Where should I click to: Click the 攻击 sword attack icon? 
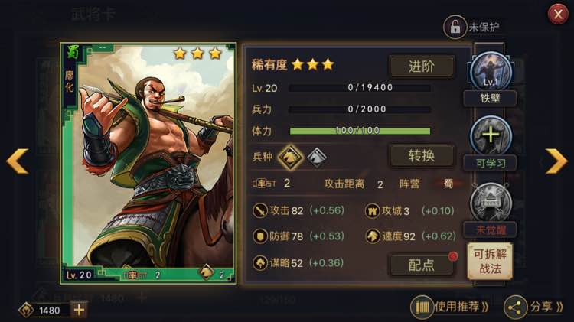pyautogui.click(x=260, y=211)
